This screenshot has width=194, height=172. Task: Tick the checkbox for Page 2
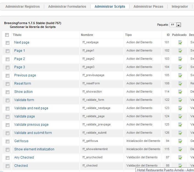8,59
